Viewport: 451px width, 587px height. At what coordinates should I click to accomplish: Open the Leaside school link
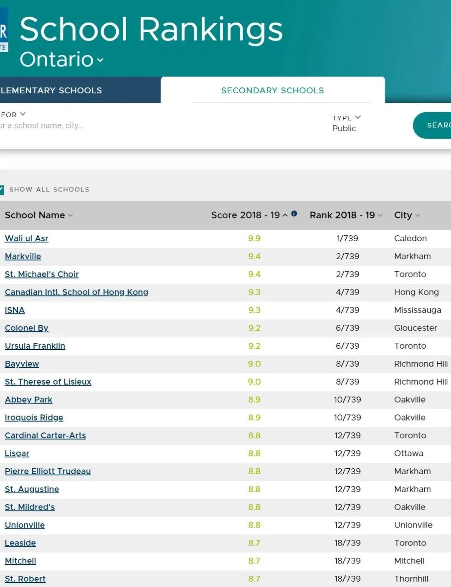tap(20, 543)
